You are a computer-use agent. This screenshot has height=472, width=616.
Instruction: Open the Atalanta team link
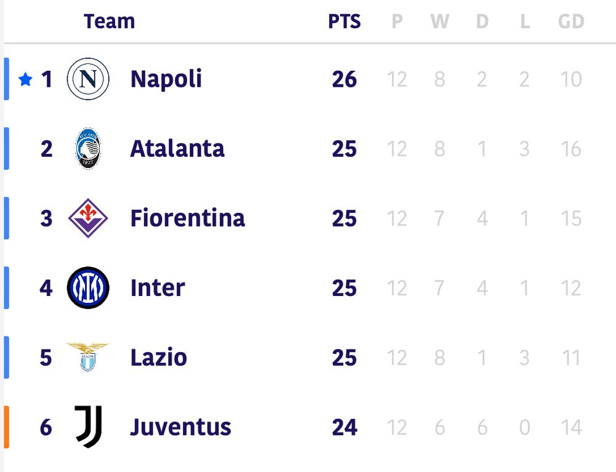coord(177,149)
